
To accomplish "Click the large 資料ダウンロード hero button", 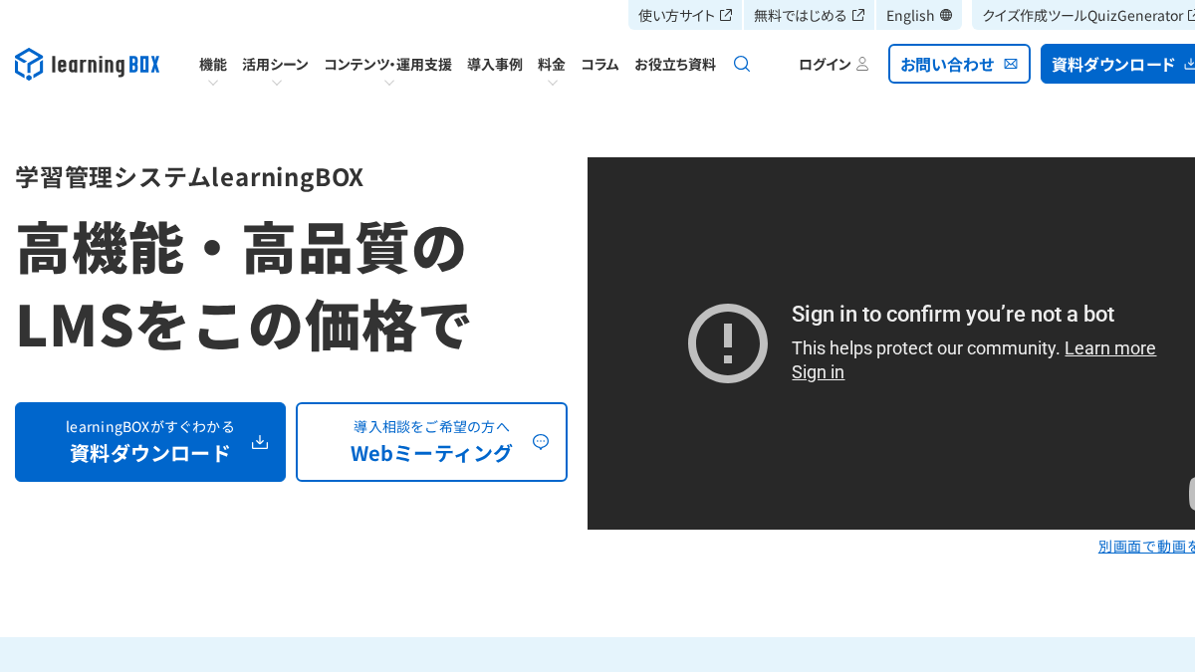I will (x=150, y=442).
